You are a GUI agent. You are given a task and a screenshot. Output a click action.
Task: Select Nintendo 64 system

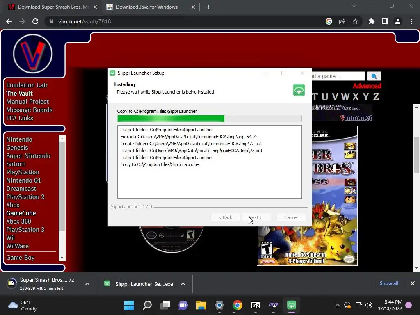point(23,180)
